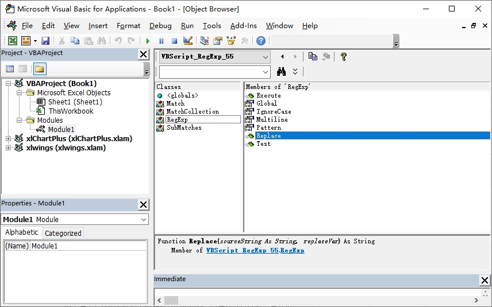The height and width of the screenshot is (307, 492).
Task: Switch to the Categorized properties tab
Action: (x=63, y=233)
